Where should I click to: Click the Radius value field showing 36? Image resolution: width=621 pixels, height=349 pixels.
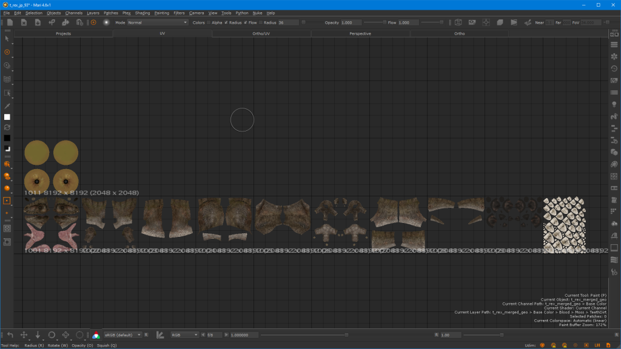[288, 22]
